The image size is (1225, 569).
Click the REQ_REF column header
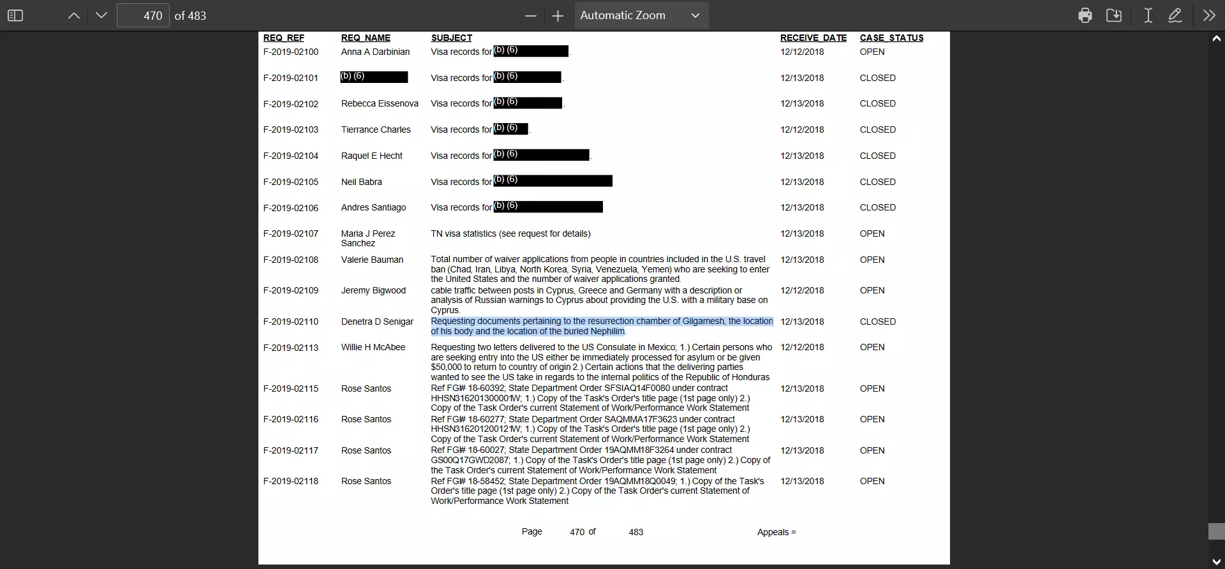click(x=283, y=38)
